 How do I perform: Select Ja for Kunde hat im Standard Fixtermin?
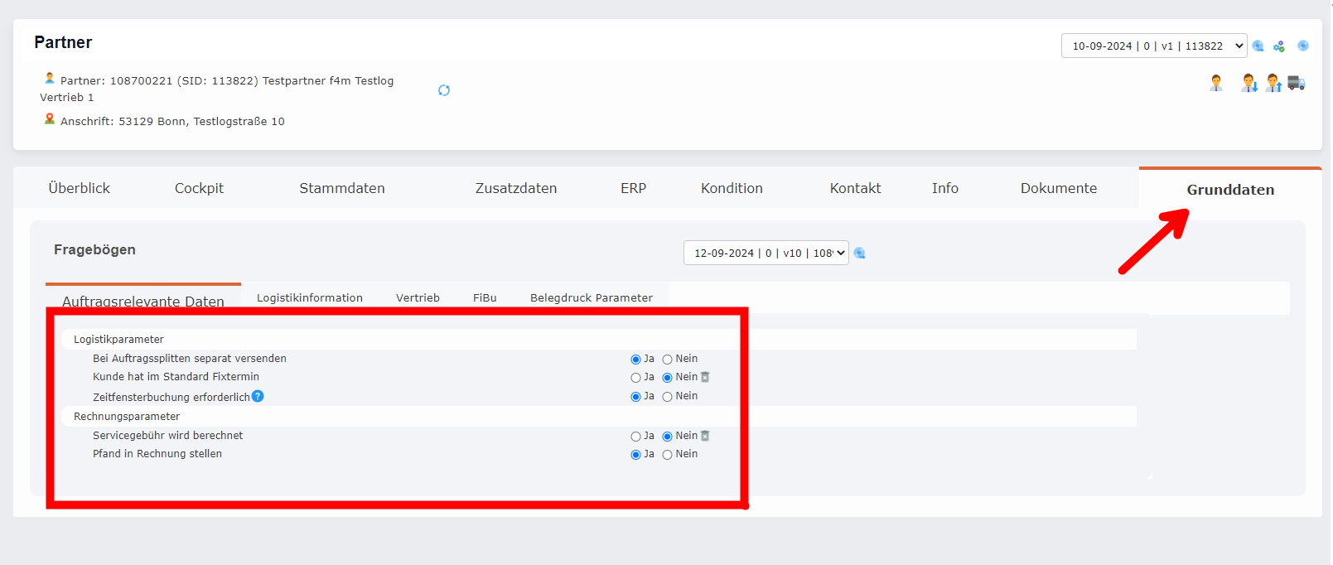635,378
